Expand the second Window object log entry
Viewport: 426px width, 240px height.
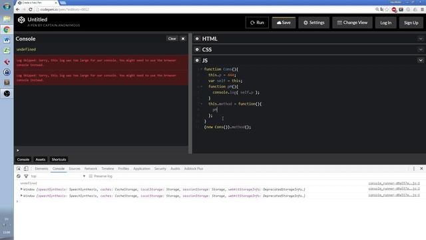click(21, 195)
